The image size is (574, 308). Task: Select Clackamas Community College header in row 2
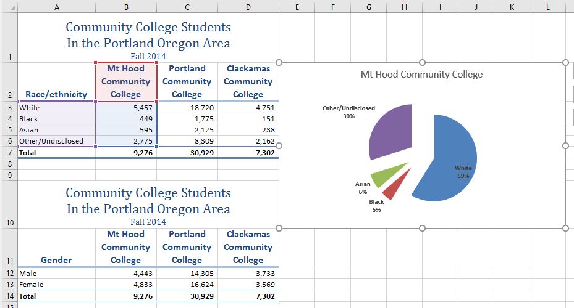[x=248, y=82]
